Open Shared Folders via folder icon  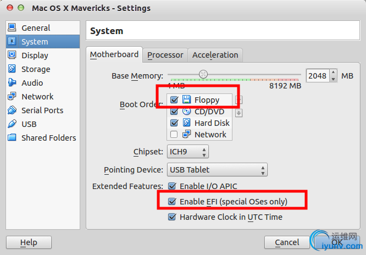[12, 138]
